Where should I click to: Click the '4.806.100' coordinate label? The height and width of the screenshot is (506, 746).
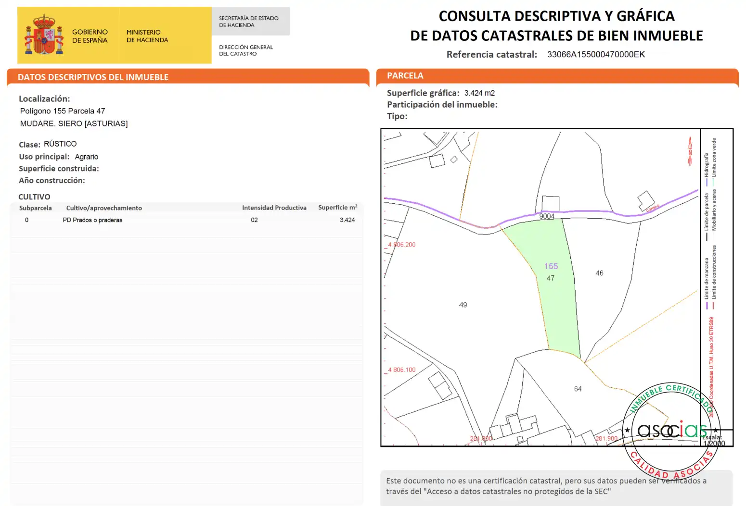point(402,370)
